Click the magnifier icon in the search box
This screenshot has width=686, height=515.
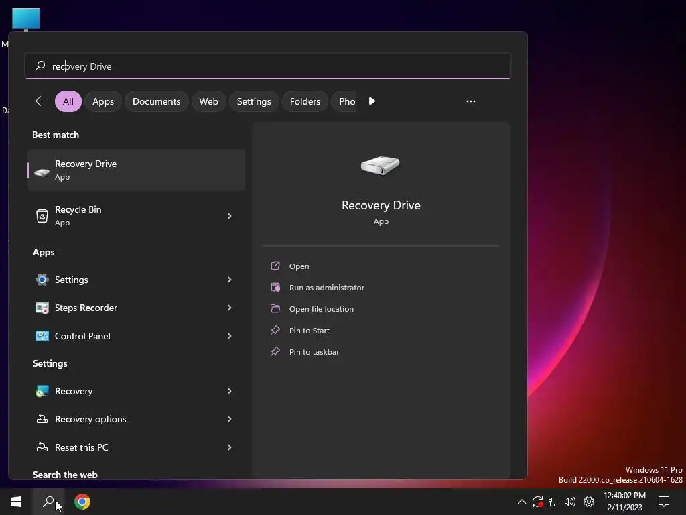pos(40,66)
